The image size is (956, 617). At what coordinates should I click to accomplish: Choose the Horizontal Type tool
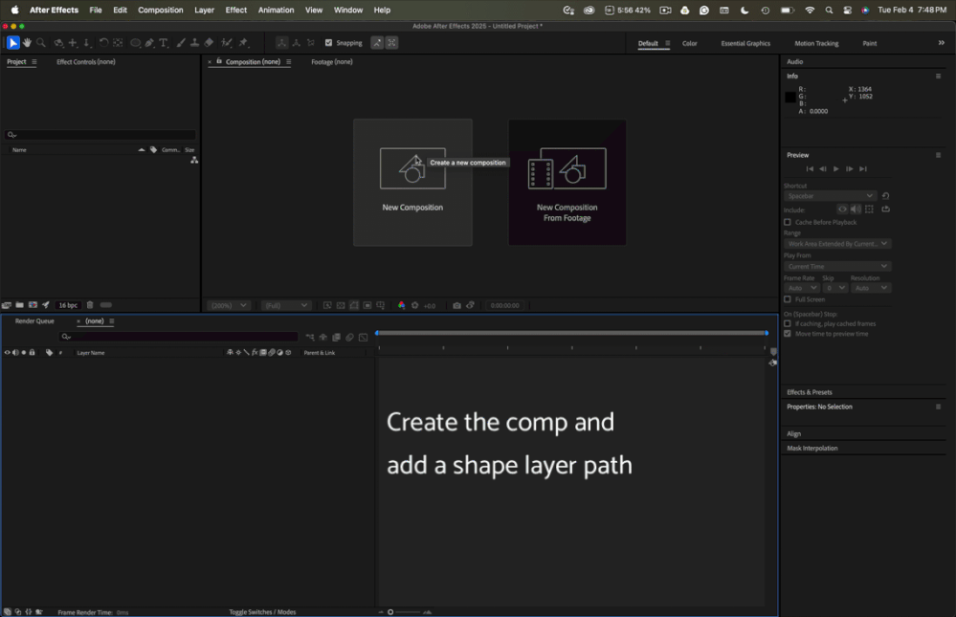[164, 43]
